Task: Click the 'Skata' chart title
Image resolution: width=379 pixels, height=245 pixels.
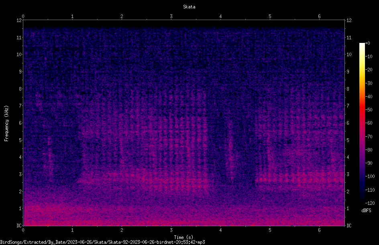Action: (189, 7)
